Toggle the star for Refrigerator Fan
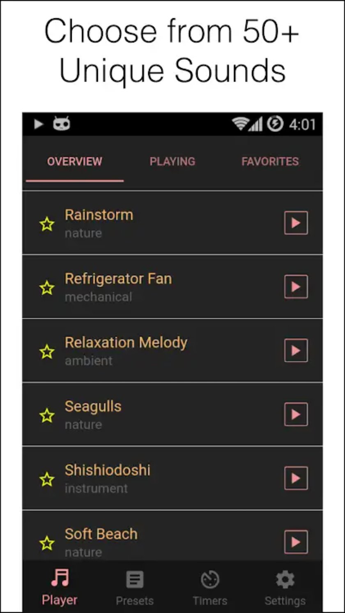Image resolution: width=345 pixels, height=613 pixels. [47, 288]
